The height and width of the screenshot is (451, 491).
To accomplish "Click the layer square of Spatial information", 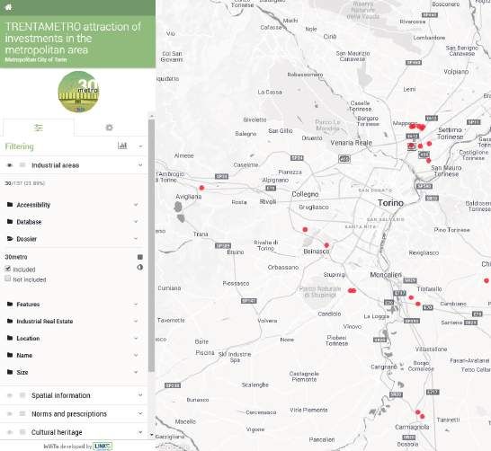I will click(22, 395).
